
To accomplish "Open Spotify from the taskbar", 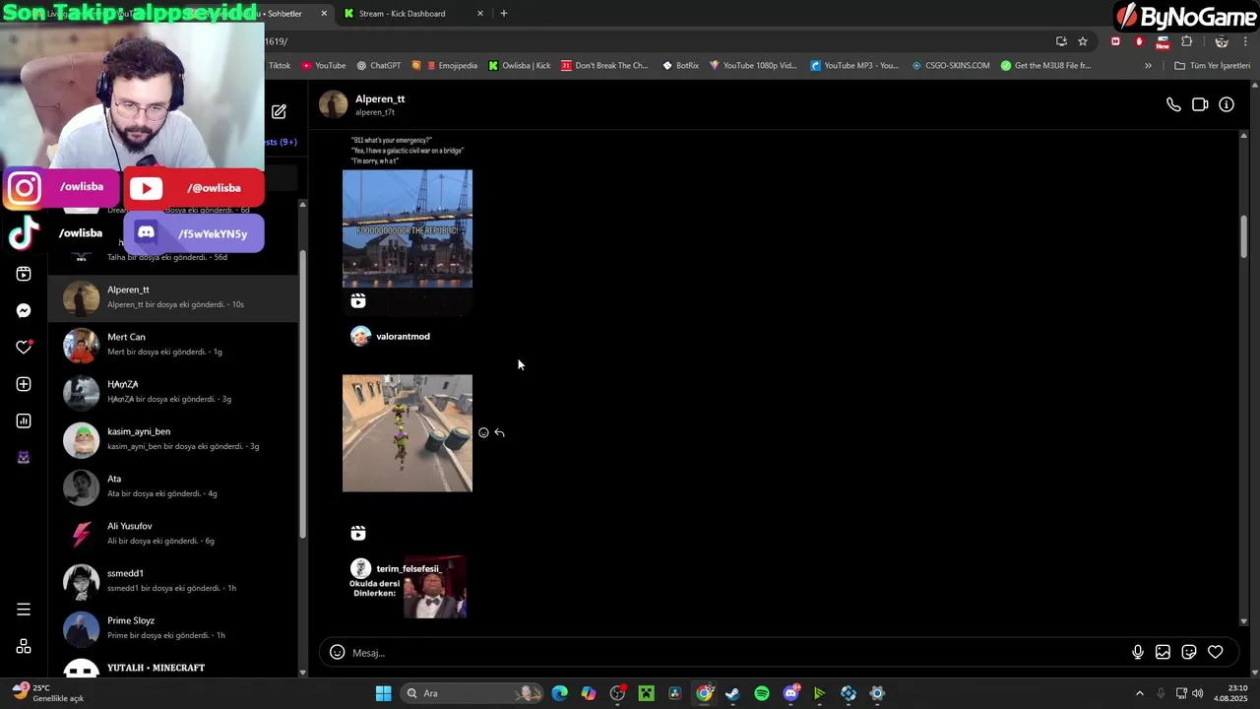I will pos(762,693).
